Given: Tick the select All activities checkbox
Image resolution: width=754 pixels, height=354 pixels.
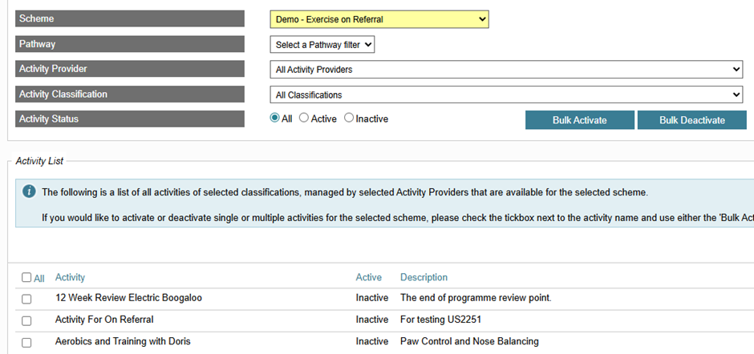Looking at the screenshot, I should tap(26, 278).
